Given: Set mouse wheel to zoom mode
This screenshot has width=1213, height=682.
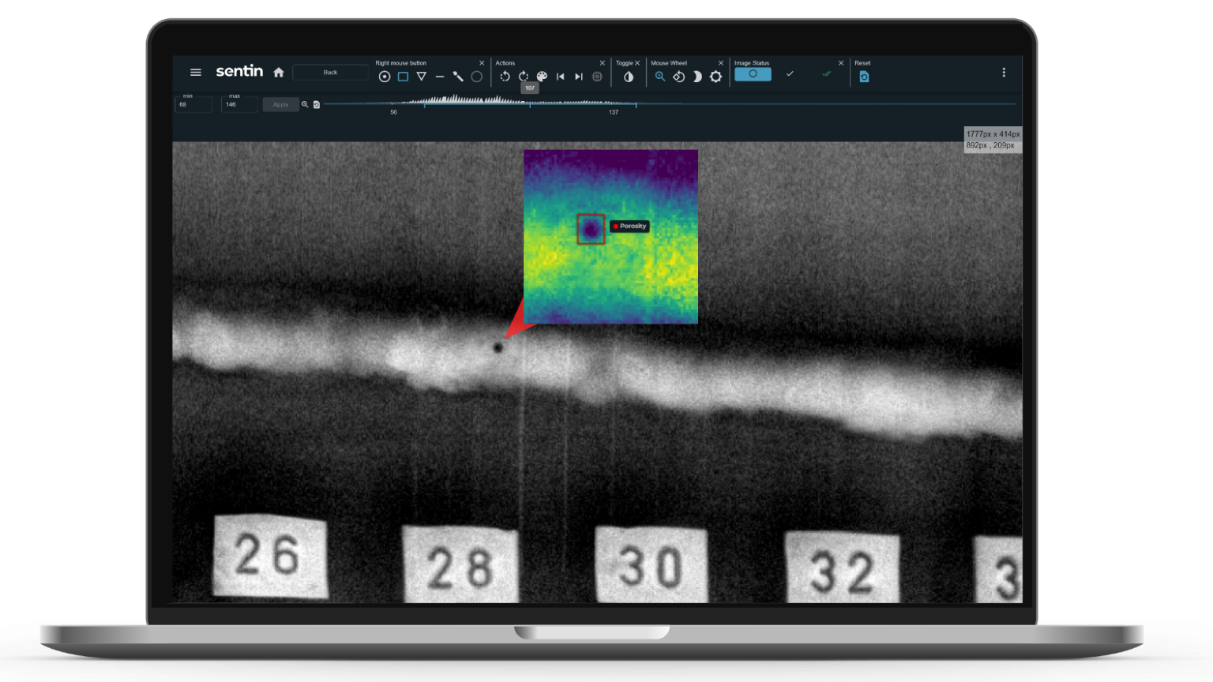Looking at the screenshot, I should [661, 76].
